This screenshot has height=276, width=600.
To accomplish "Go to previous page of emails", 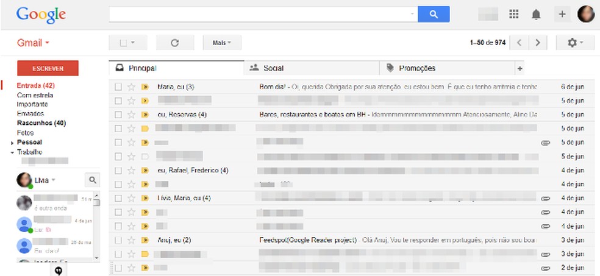I will [520, 43].
